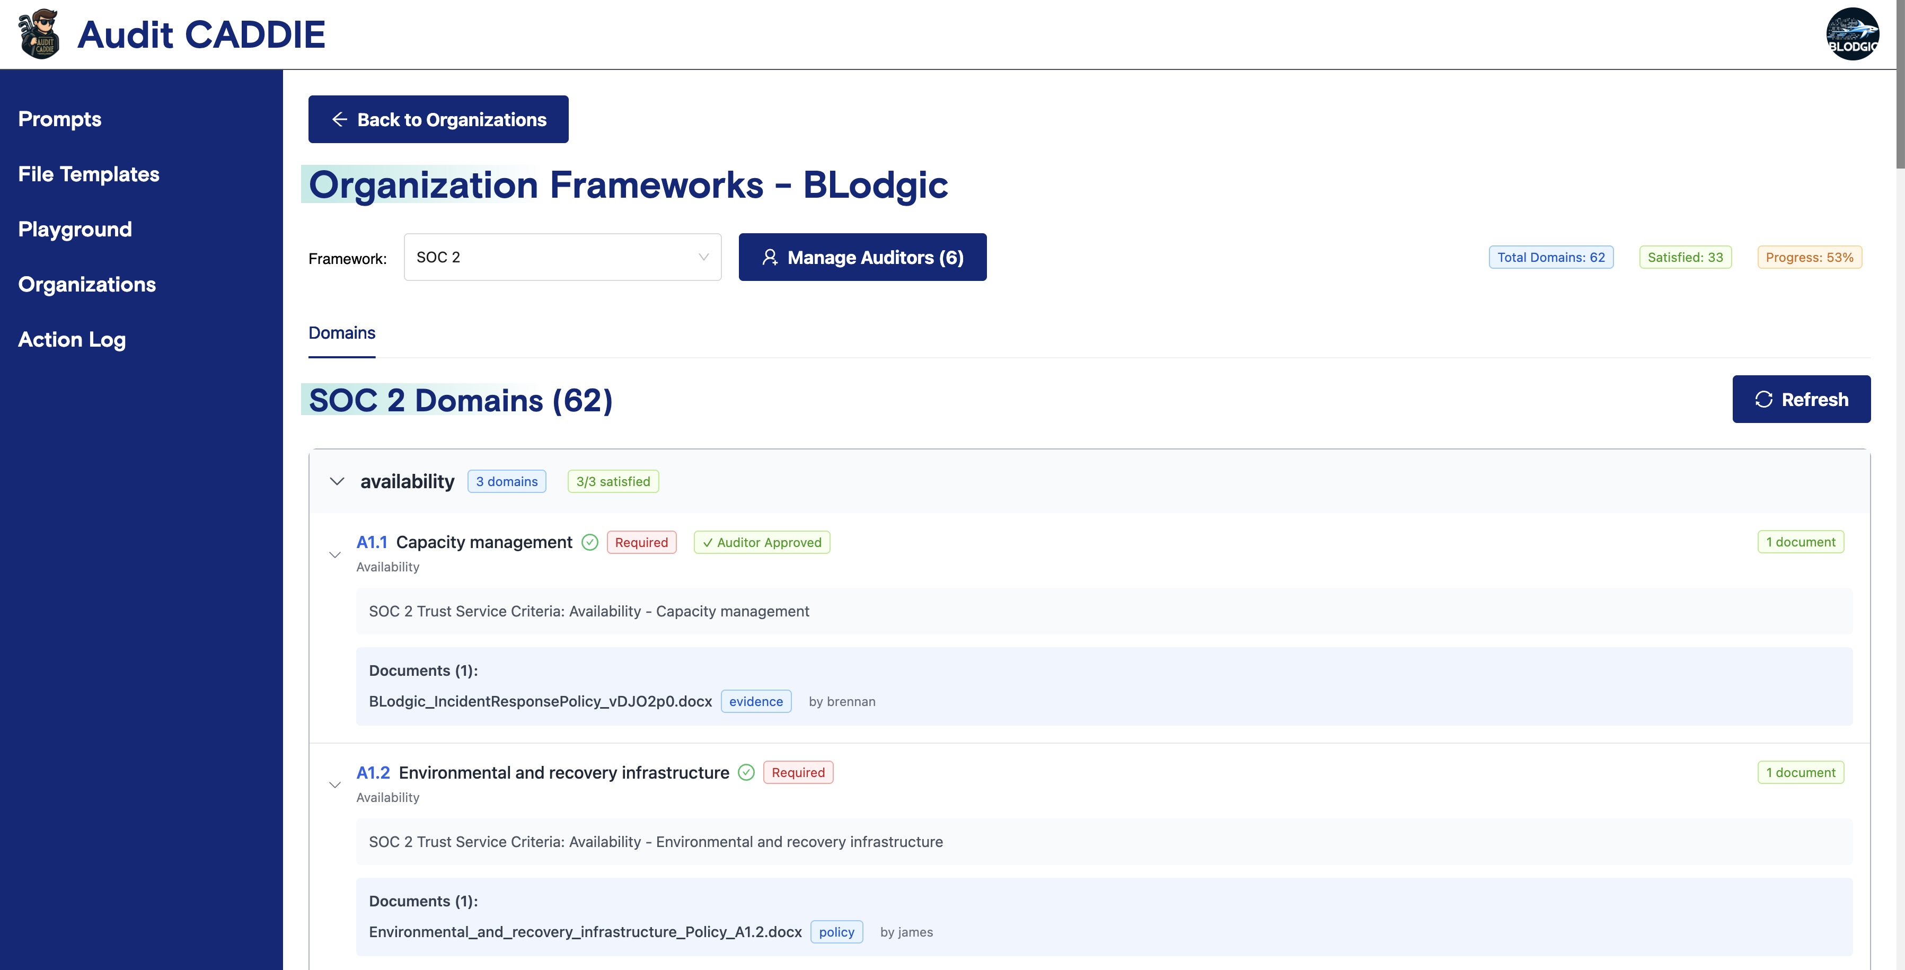
Task: Click the Total Domains: 62 badge
Action: click(1551, 257)
